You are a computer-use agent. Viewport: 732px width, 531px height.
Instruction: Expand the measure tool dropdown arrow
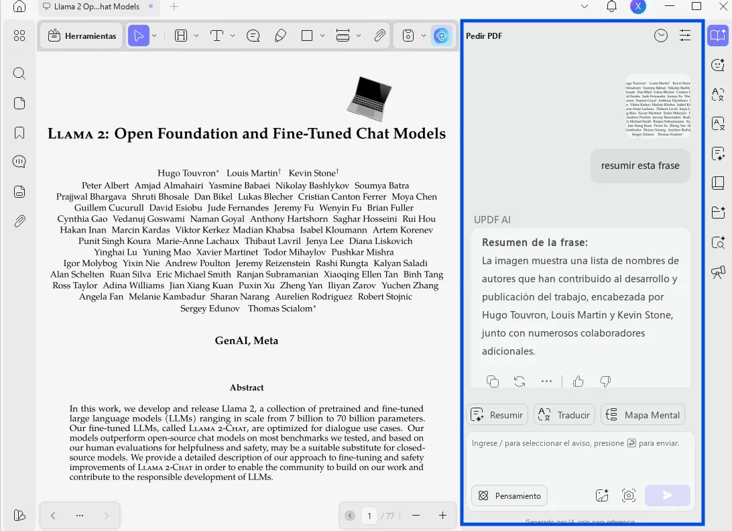click(x=359, y=36)
